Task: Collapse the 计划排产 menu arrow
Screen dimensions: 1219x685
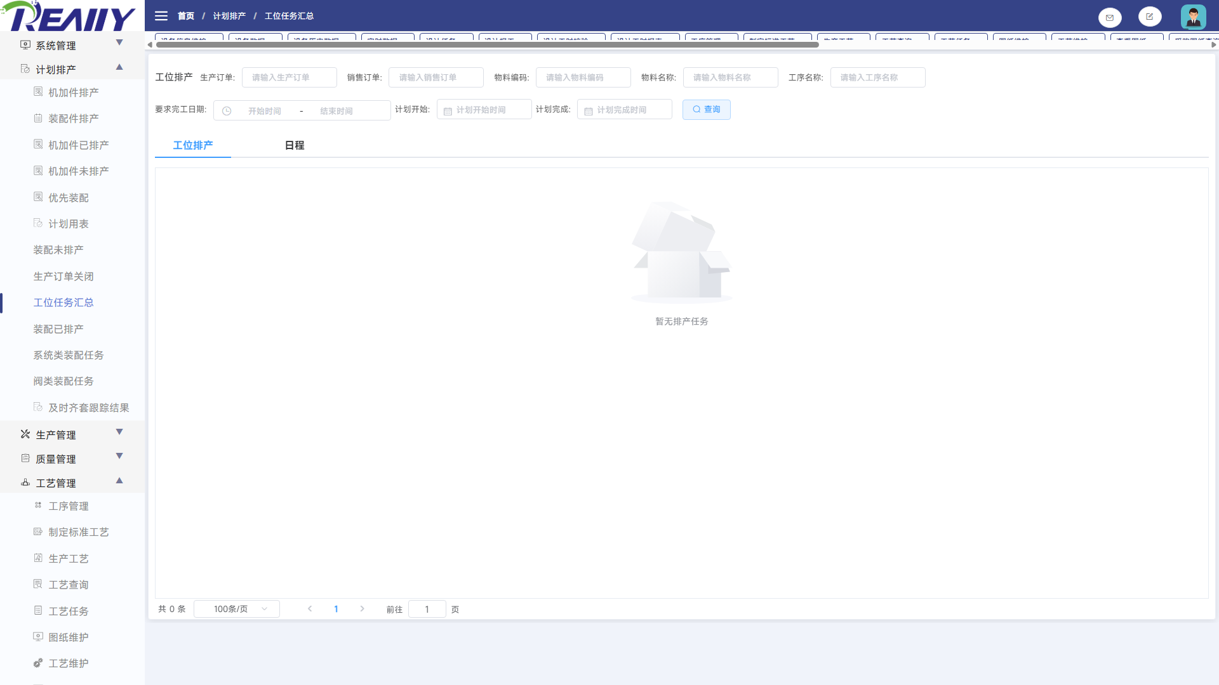Action: point(119,67)
